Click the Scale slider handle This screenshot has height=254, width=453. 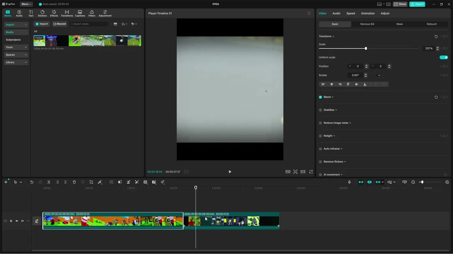[366, 48]
